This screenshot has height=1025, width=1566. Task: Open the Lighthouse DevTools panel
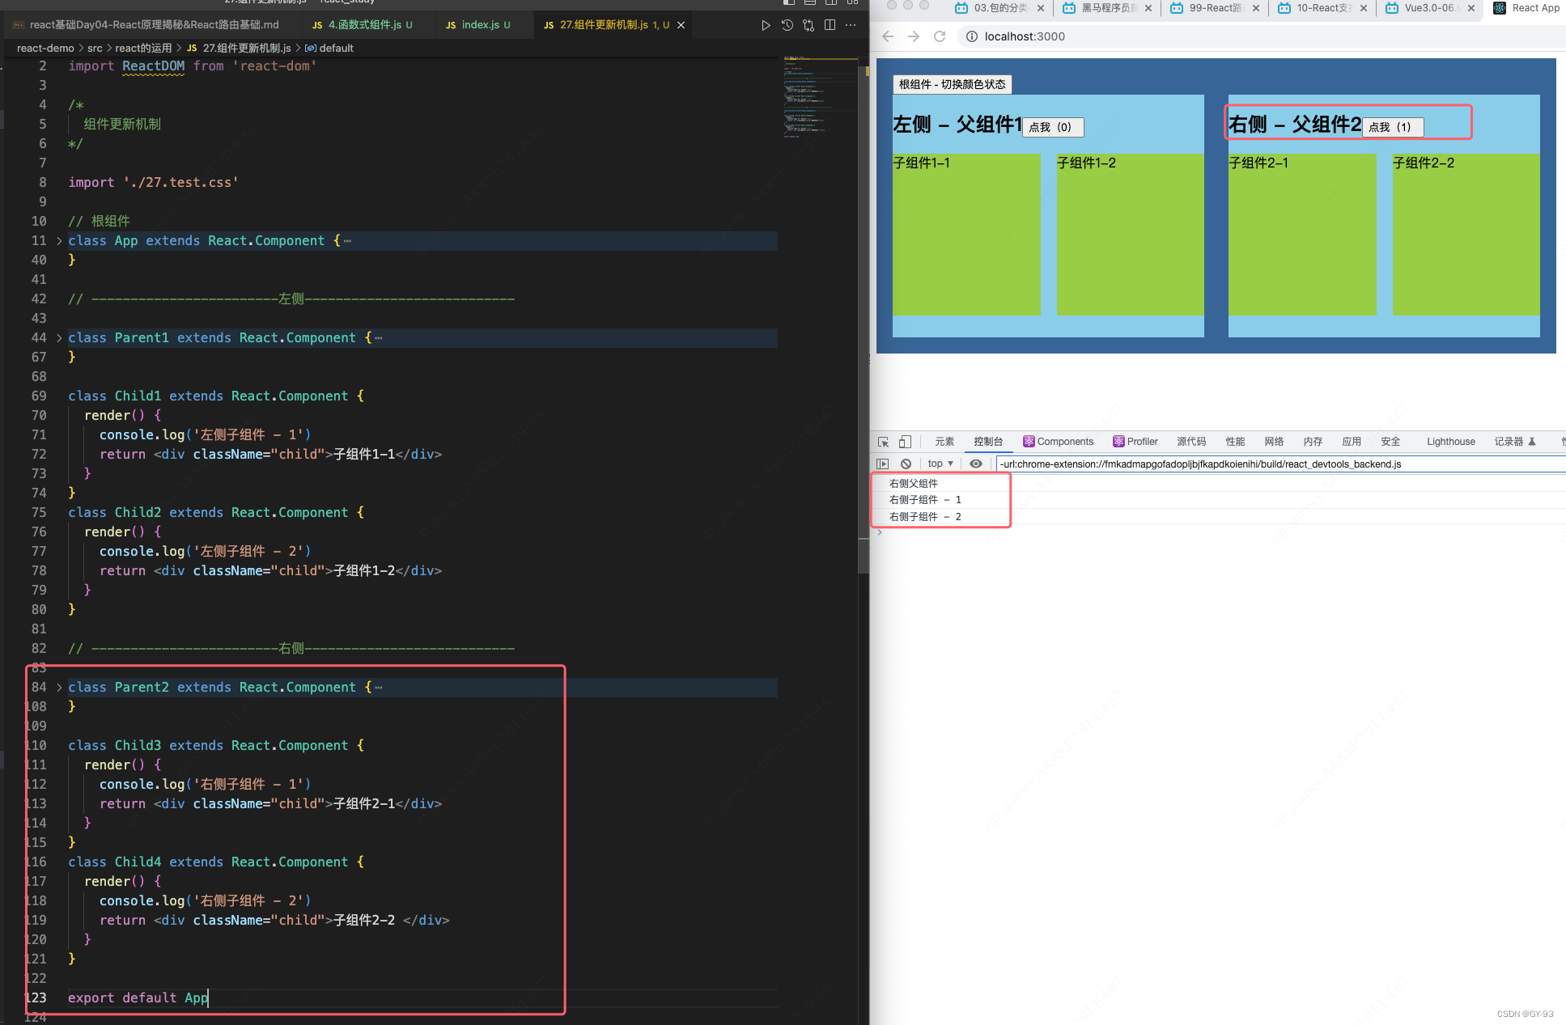click(x=1450, y=442)
